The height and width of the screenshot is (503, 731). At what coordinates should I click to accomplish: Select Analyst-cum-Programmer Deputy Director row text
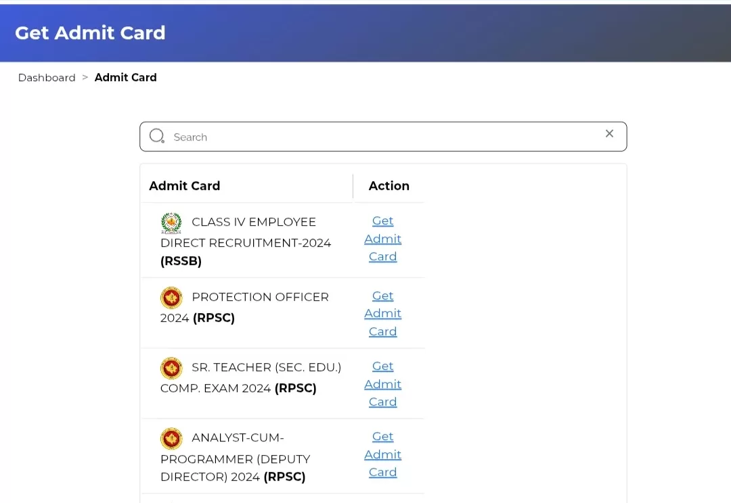[x=236, y=457]
